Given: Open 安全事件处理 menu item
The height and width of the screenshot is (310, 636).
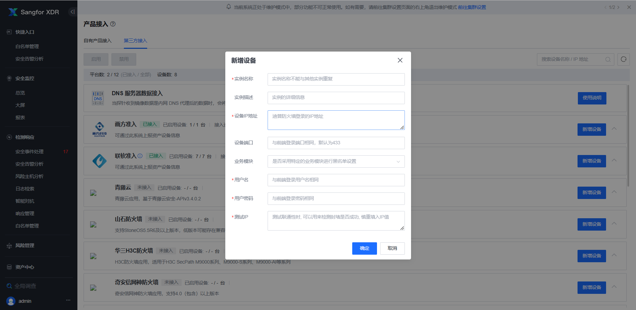Looking at the screenshot, I should coord(30,152).
